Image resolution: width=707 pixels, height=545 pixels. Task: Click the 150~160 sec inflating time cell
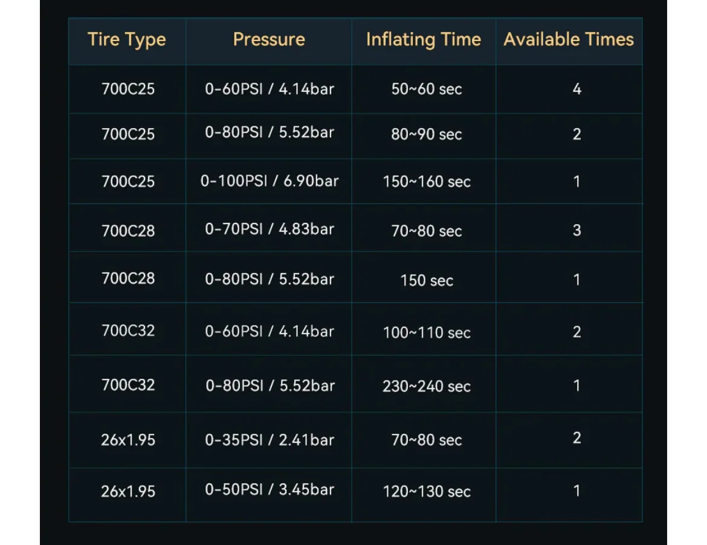pos(427,182)
